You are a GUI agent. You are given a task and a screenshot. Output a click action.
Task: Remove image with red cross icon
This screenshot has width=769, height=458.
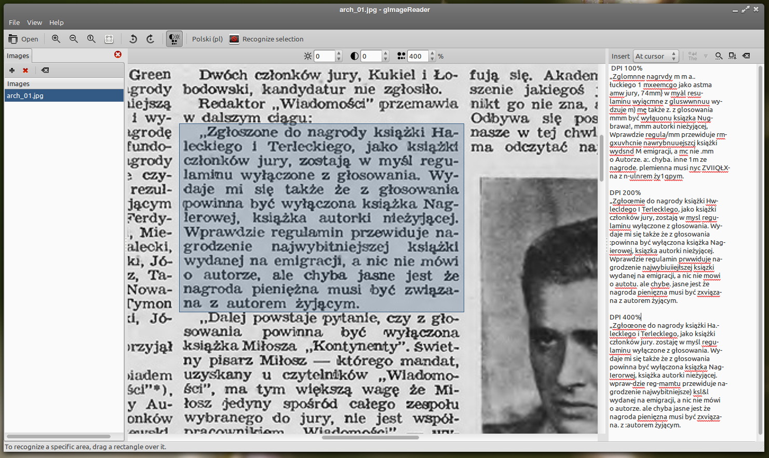[x=25, y=70]
